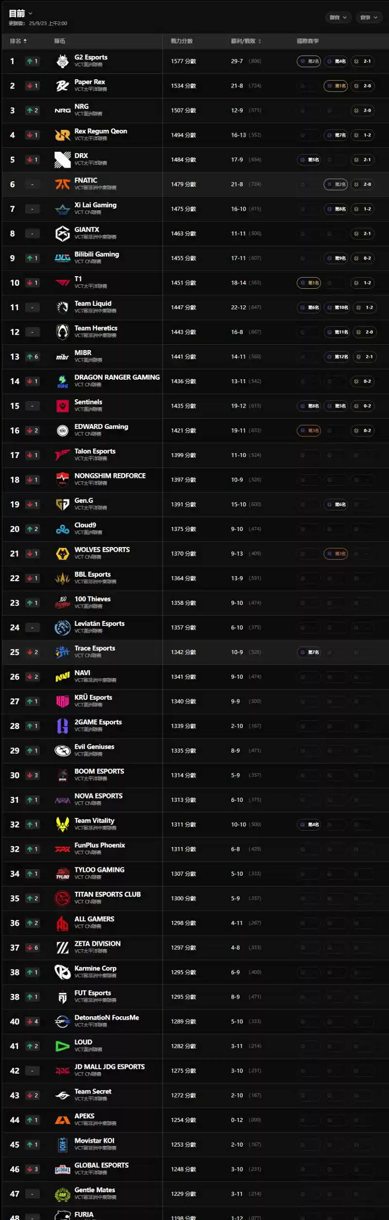The width and height of the screenshot is (389, 1220).
Task: Sort by 勝利/戰敗 column header
Action: pos(246,41)
